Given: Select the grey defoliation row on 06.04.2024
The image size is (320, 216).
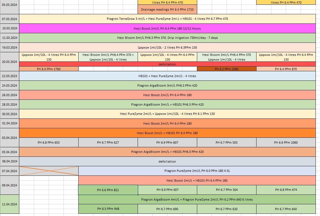Looking at the screenshot, I should pos(167,161).
